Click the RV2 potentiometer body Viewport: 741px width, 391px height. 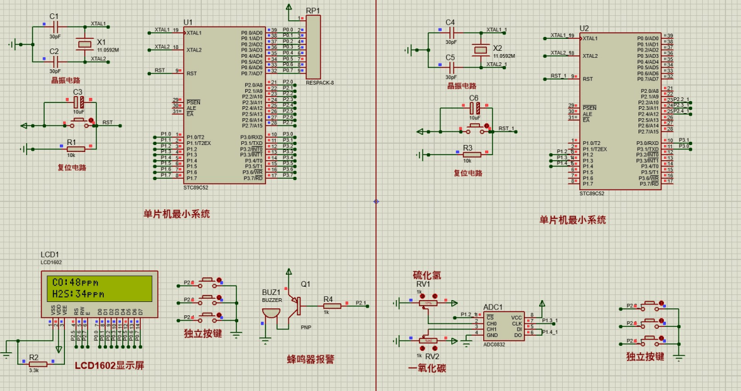click(428, 340)
